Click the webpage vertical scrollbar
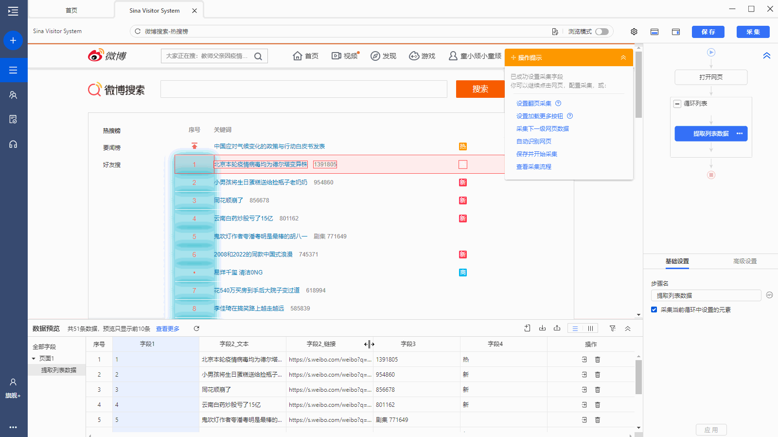Image resolution: width=778 pixels, height=437 pixels. click(638, 85)
